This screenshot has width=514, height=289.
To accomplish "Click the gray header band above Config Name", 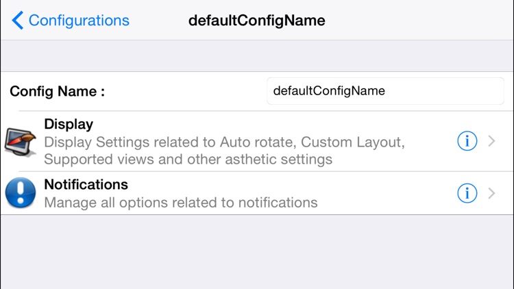I will [257, 55].
